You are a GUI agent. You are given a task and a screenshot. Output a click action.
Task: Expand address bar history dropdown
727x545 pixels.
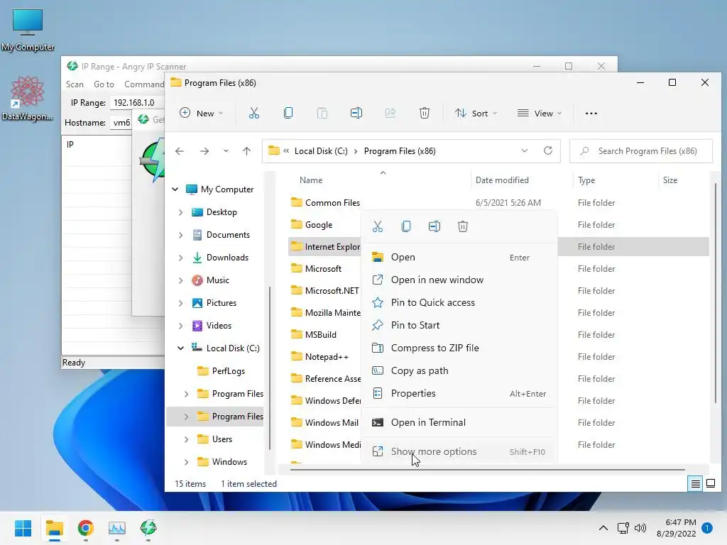525,150
